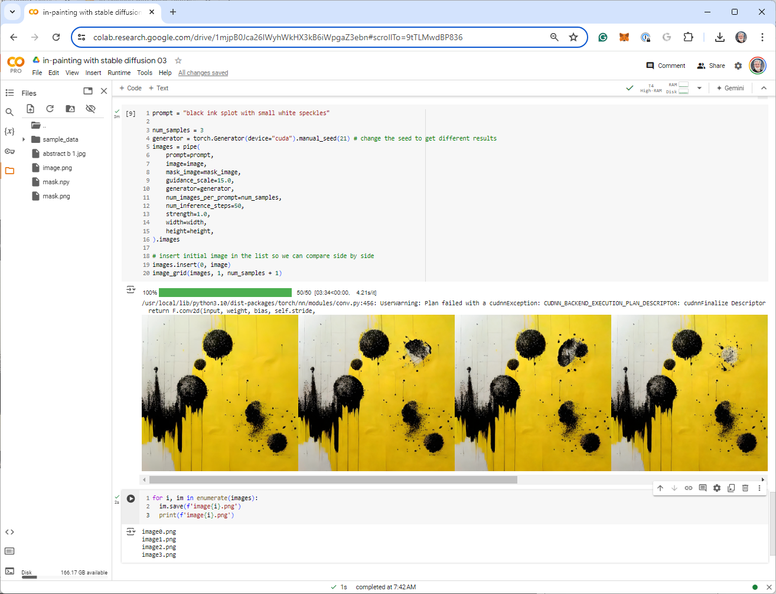Toggle show hidden files eye icon
The image size is (776, 594).
pos(90,109)
